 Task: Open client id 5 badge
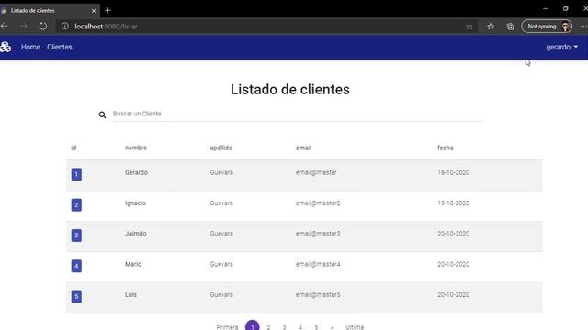pyautogui.click(x=76, y=297)
